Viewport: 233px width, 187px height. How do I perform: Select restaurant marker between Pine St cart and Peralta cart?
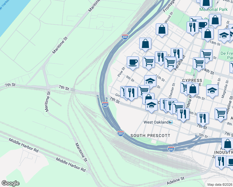tap(161, 59)
